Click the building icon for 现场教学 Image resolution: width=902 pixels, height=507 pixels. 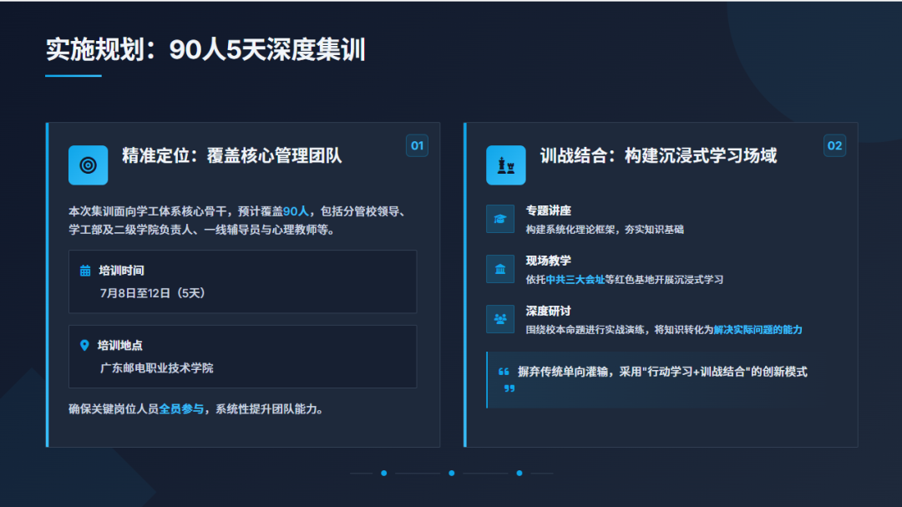(500, 269)
